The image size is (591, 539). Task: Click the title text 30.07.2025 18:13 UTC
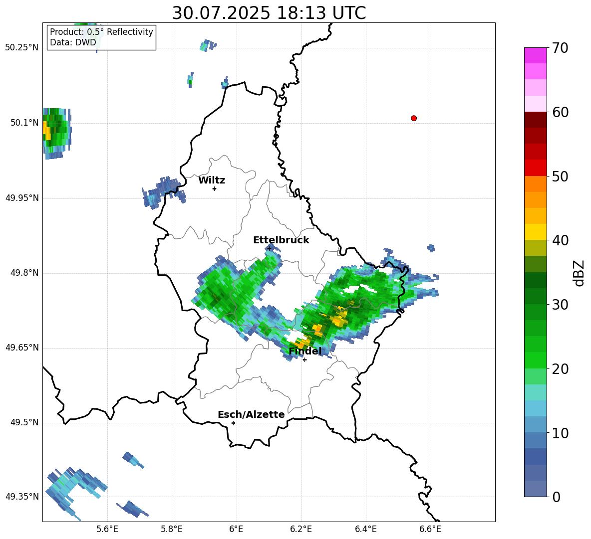[x=269, y=13]
